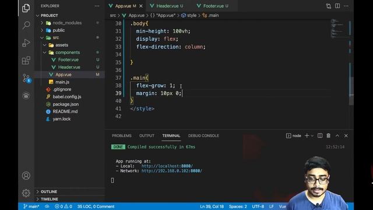Expand the public folder

pos(58,30)
